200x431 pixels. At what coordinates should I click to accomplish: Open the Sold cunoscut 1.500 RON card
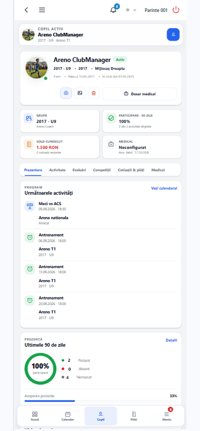tap(60, 147)
